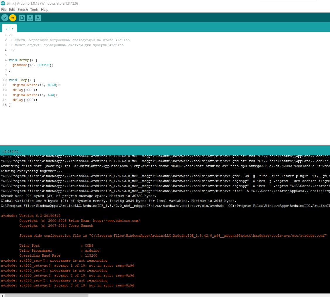Click 'Copyright (c) 2007-2014 Joerg Wunsch' line

tap(56, 226)
